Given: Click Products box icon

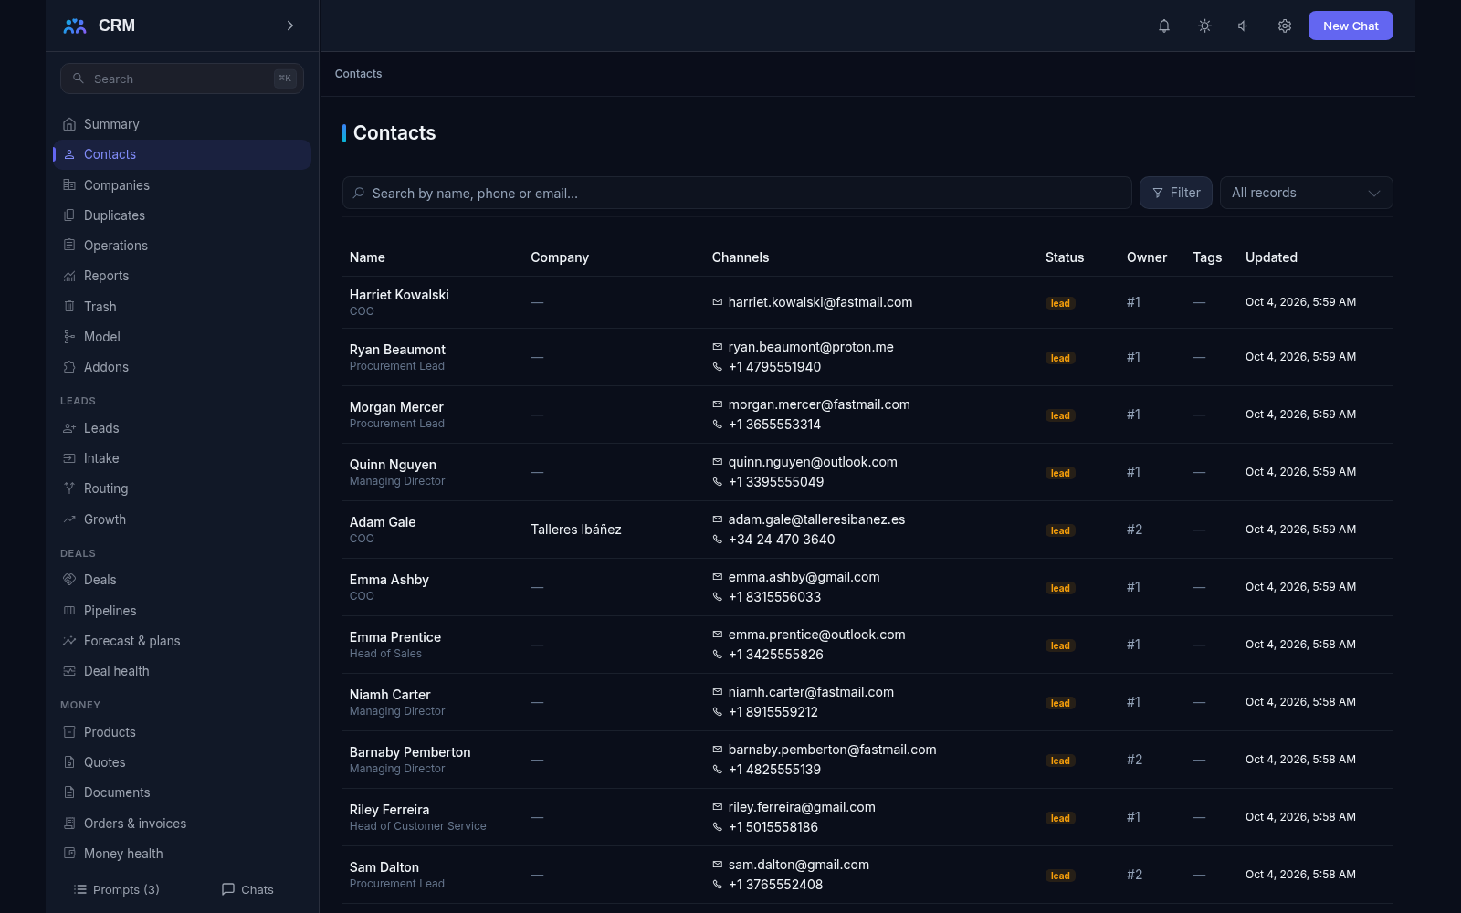Looking at the screenshot, I should (69, 732).
